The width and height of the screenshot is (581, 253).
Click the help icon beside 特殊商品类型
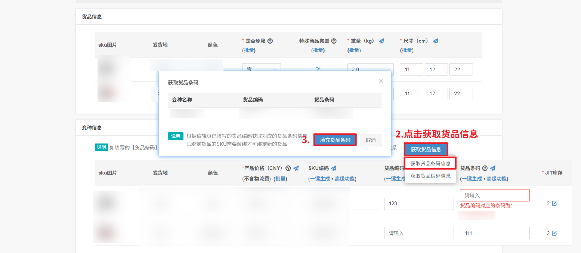pos(334,41)
